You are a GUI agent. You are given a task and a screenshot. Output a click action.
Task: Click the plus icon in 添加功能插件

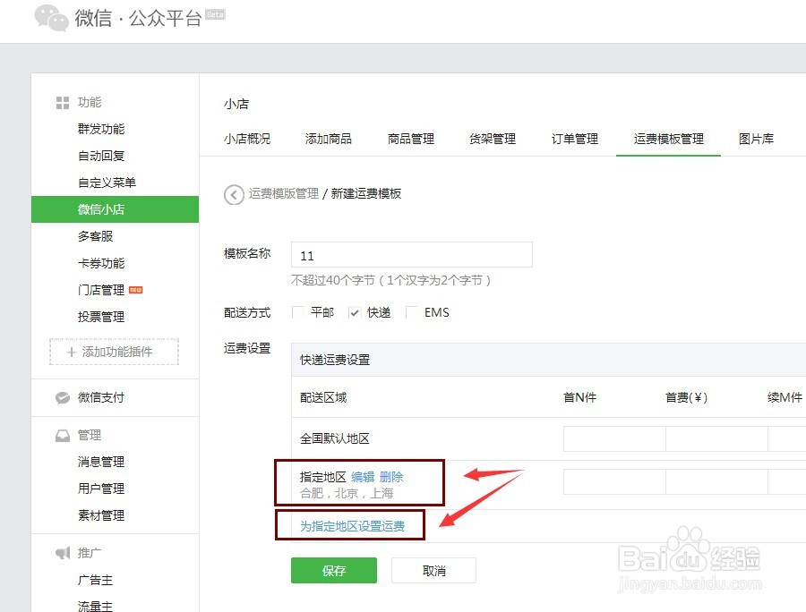pyautogui.click(x=72, y=352)
